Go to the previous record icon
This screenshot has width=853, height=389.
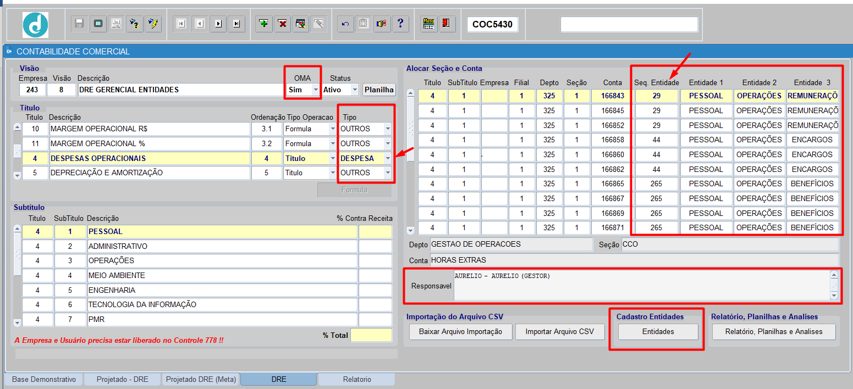(200, 24)
